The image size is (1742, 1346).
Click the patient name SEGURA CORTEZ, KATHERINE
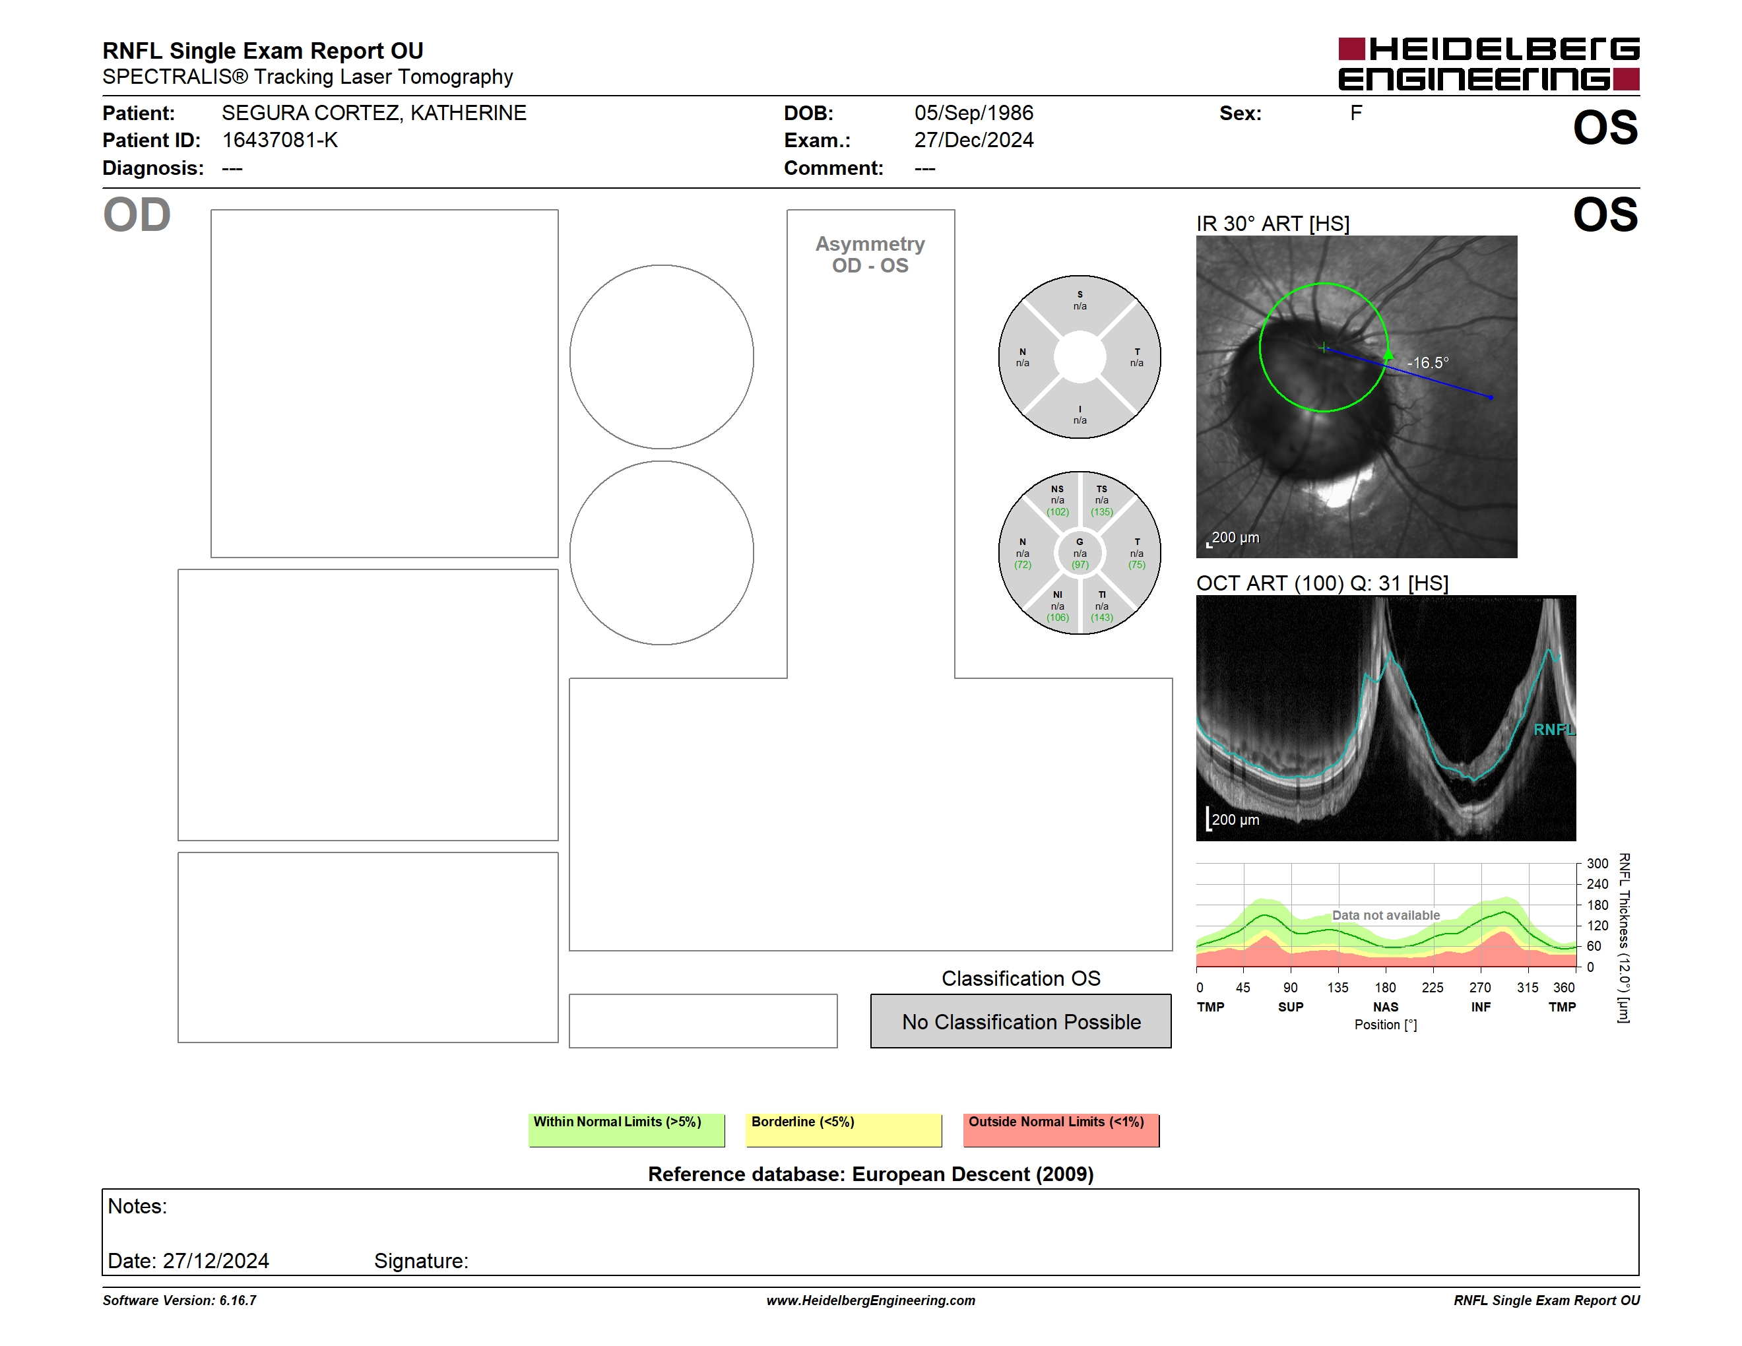pos(374,113)
